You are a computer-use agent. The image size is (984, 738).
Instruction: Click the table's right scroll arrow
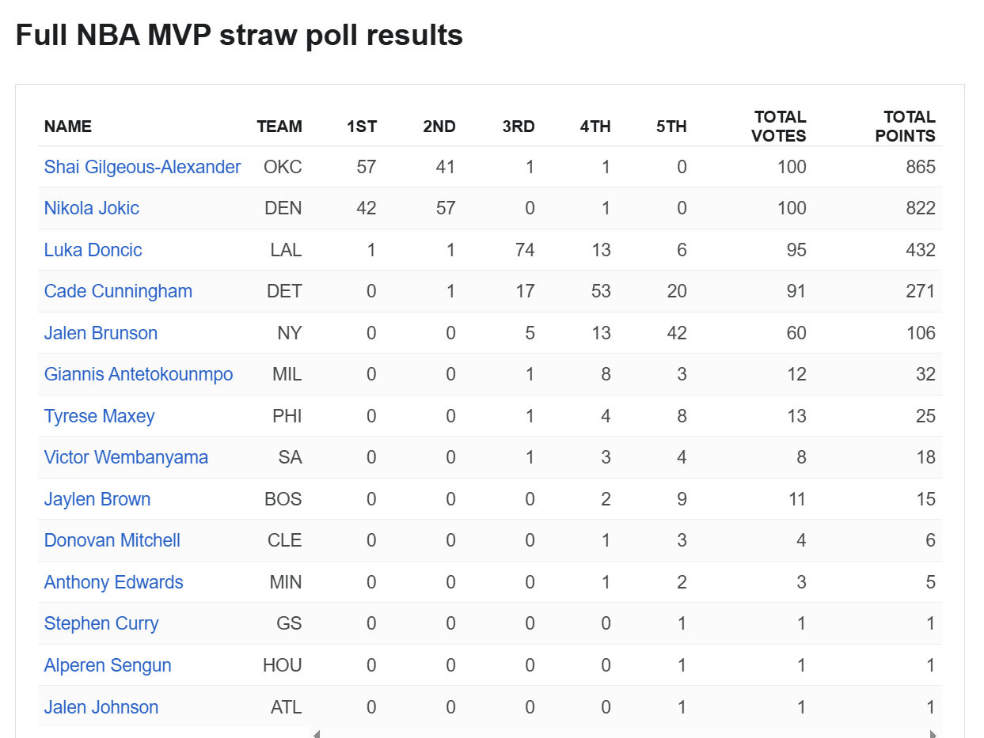tap(933, 734)
